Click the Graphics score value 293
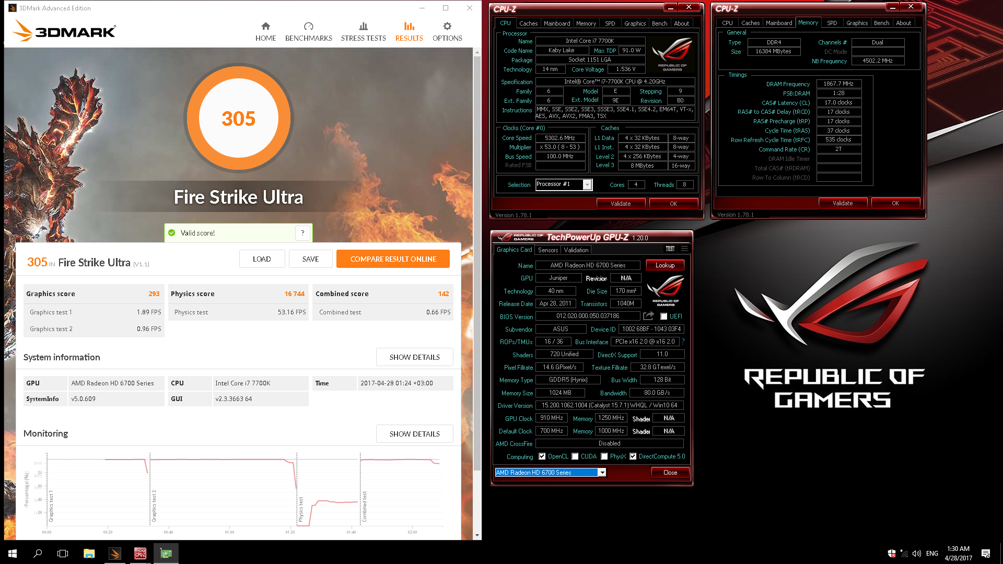The width and height of the screenshot is (1003, 564). 154,294
